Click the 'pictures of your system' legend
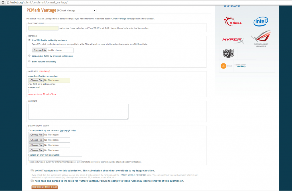 39,126
